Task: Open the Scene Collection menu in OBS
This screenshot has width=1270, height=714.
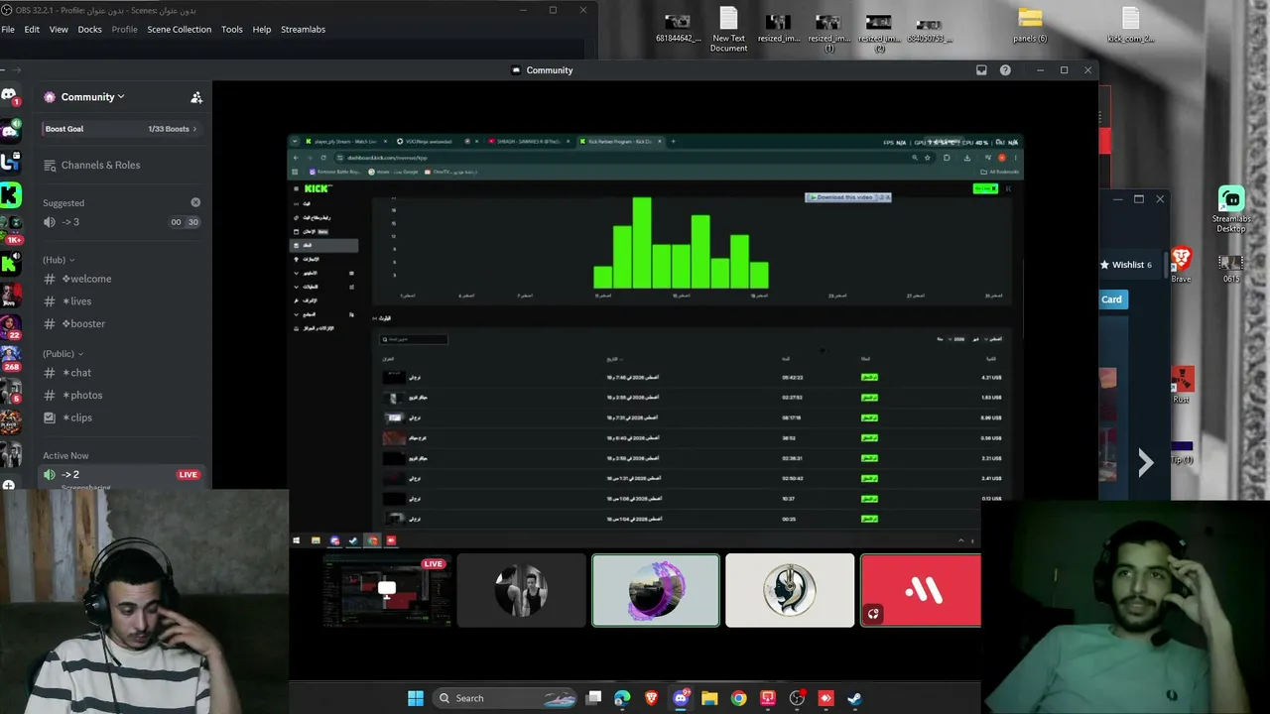Action: tap(179, 30)
